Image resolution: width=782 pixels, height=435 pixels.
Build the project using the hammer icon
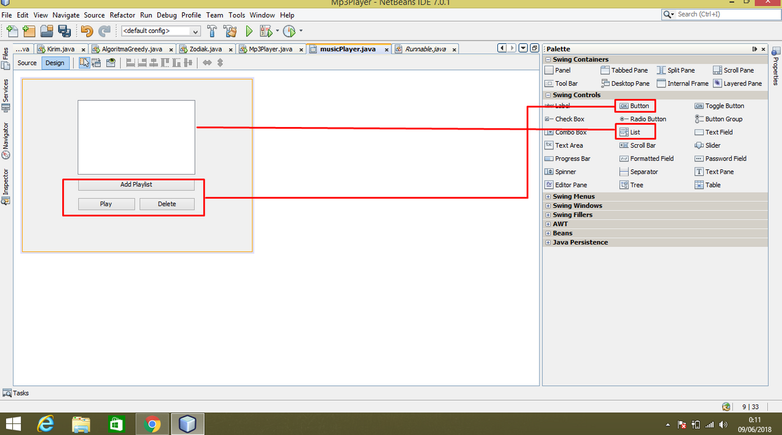pos(212,31)
